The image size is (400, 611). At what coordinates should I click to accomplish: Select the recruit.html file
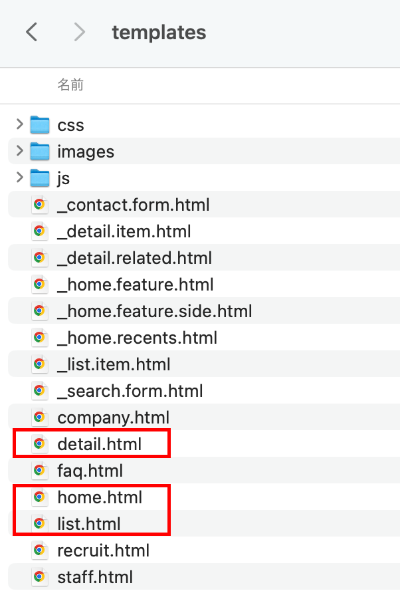(x=103, y=550)
